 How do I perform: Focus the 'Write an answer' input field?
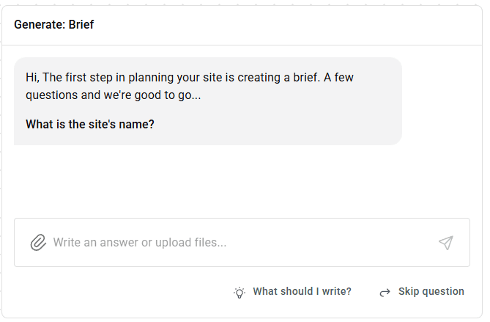(x=242, y=243)
